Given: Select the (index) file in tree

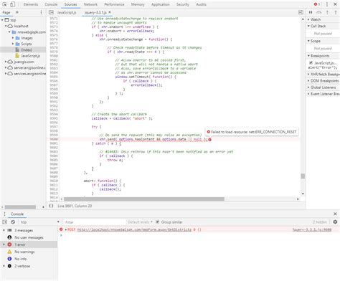Looking at the screenshot, I should (27, 49).
